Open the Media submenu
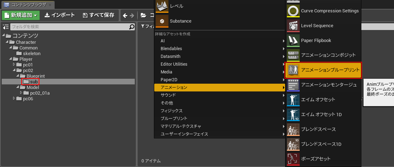The width and height of the screenshot is (394, 167). [x=220, y=72]
